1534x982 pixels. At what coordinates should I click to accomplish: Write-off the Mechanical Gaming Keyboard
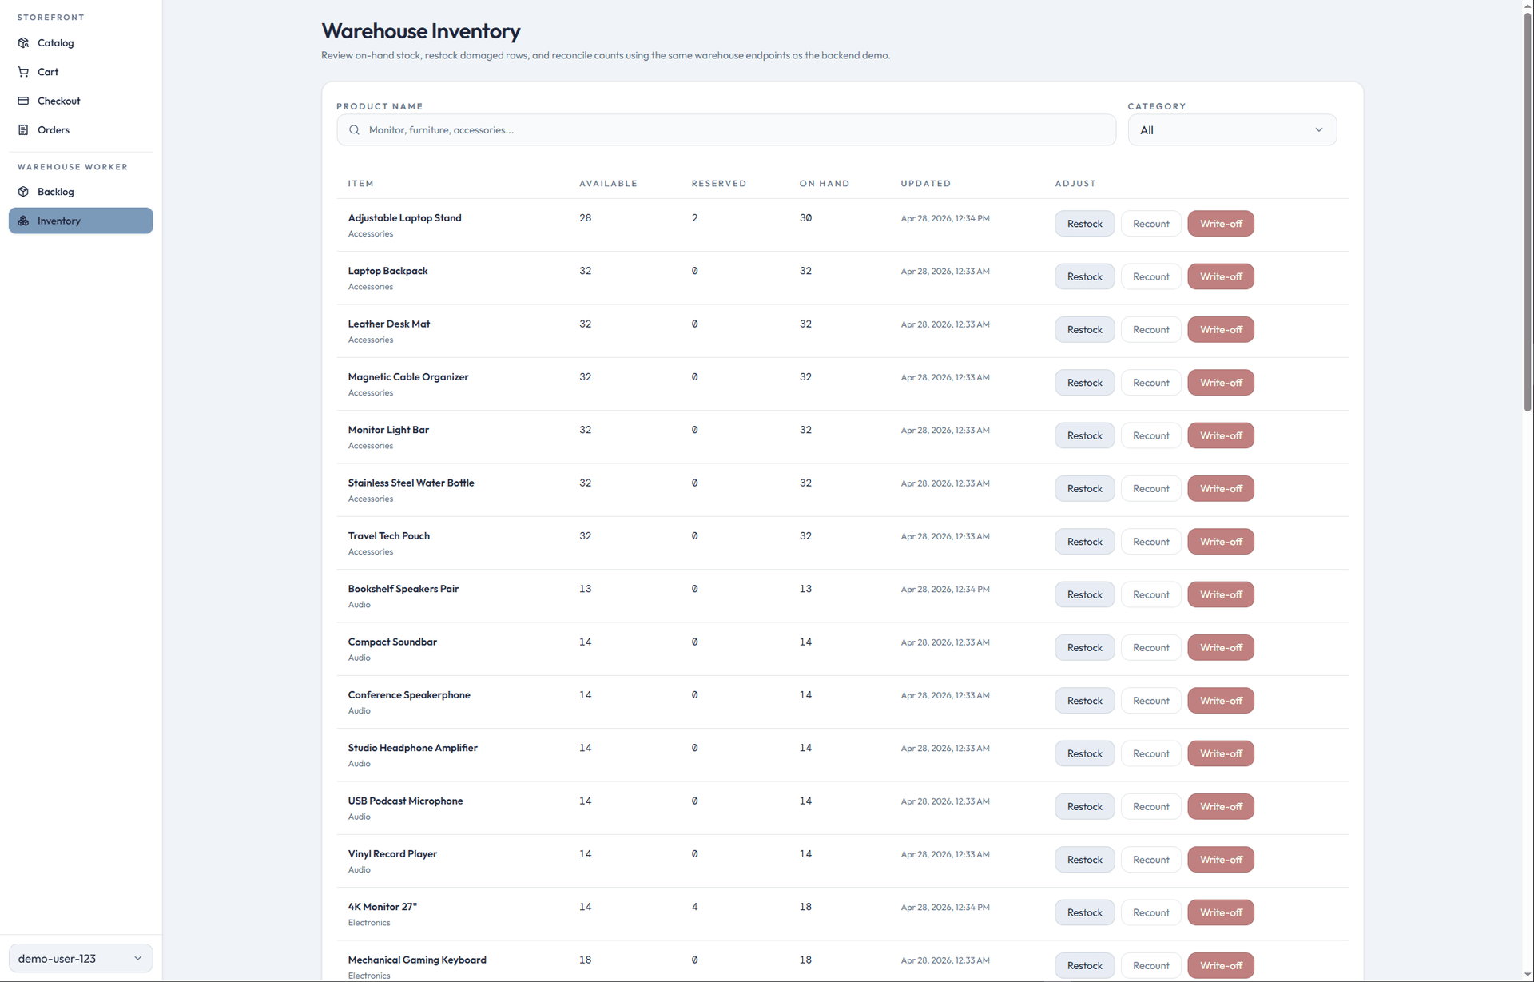click(x=1220, y=965)
